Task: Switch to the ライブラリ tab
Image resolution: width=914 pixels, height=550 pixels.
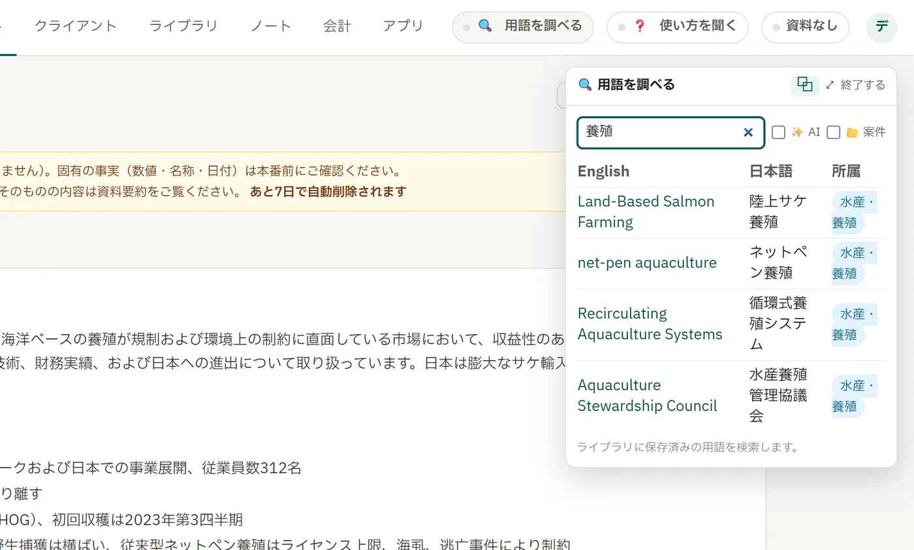Action: (183, 26)
